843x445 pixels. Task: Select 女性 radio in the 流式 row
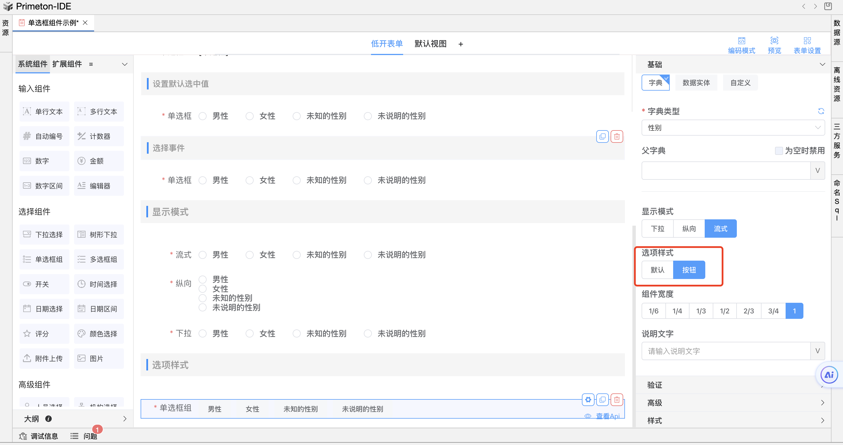coord(250,255)
